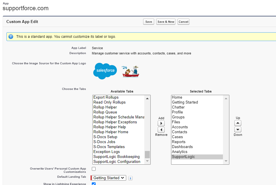Select Profile in Selected Tabs

197,112
